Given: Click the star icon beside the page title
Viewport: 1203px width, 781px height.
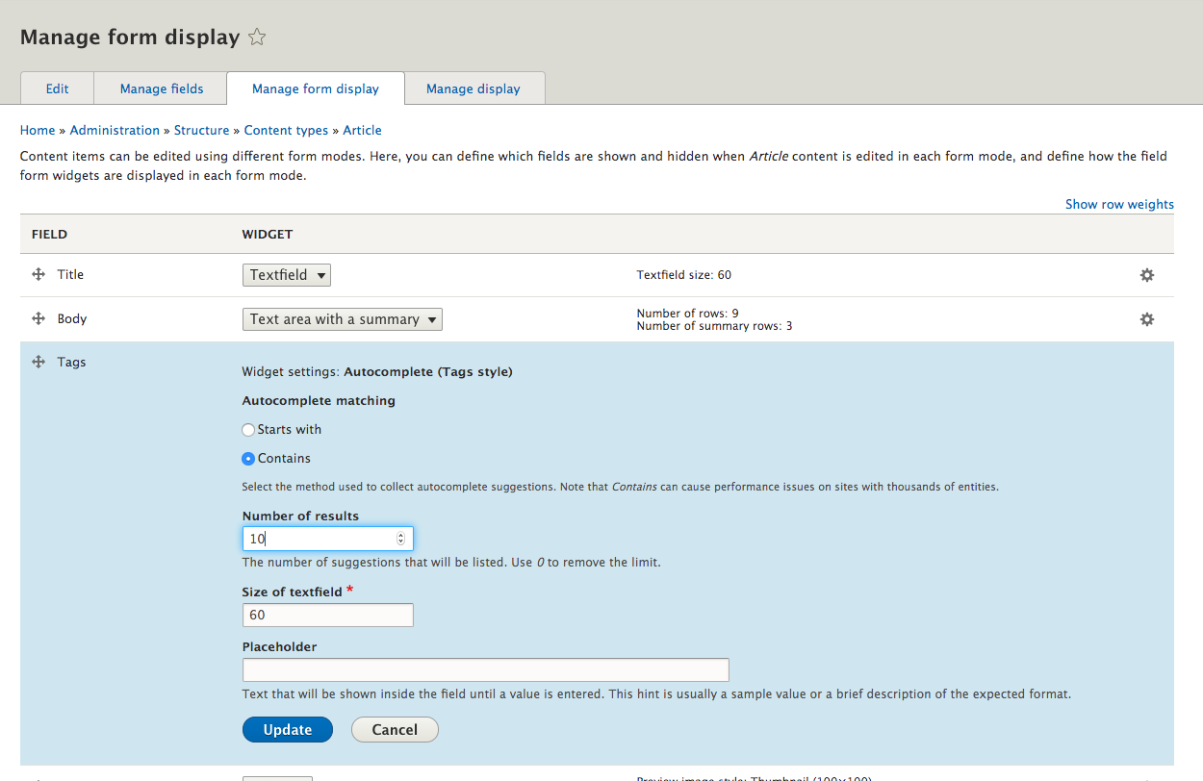Looking at the screenshot, I should coord(257,37).
